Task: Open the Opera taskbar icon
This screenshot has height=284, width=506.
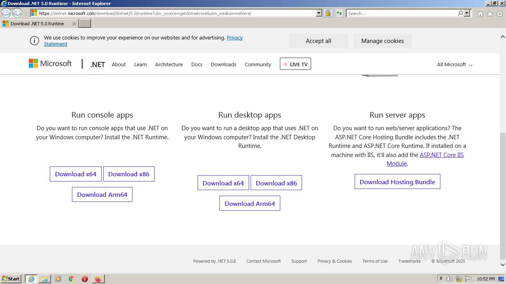Action: [x=85, y=279]
